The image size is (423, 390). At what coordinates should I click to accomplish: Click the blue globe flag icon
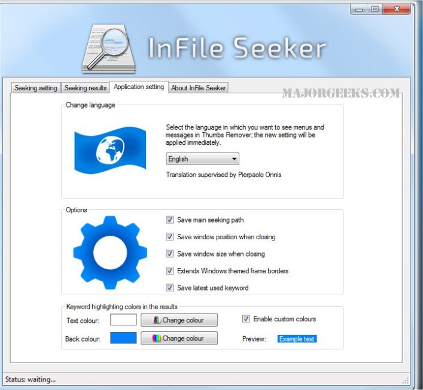pos(110,150)
